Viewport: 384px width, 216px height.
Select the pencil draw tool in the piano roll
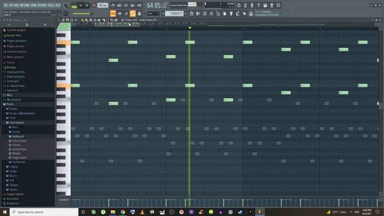click(x=83, y=20)
